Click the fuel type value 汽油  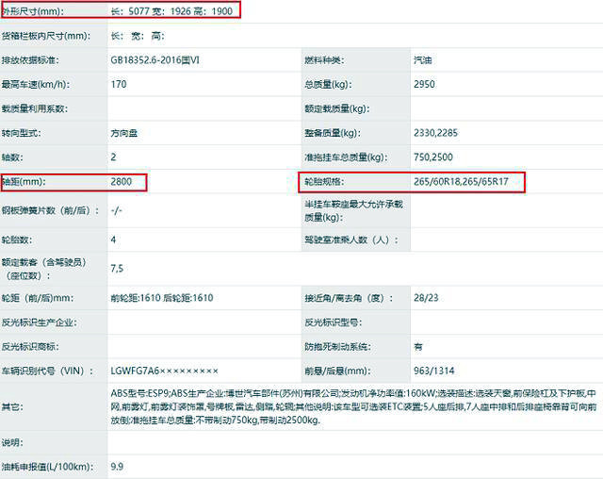423,60
